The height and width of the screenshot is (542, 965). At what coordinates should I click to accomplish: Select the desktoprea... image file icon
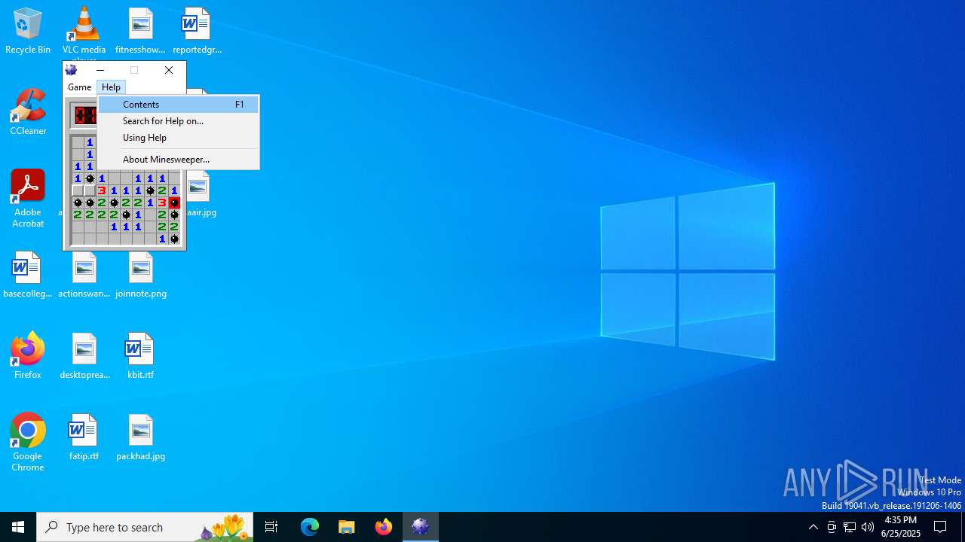point(84,357)
